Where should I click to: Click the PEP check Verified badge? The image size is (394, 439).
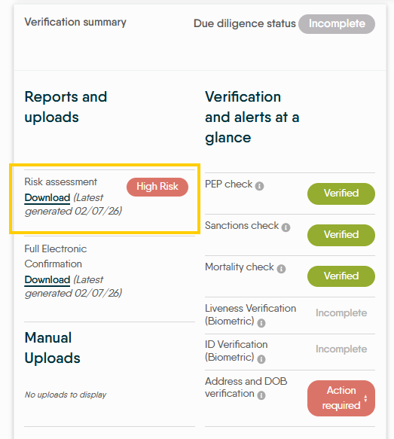tap(341, 194)
